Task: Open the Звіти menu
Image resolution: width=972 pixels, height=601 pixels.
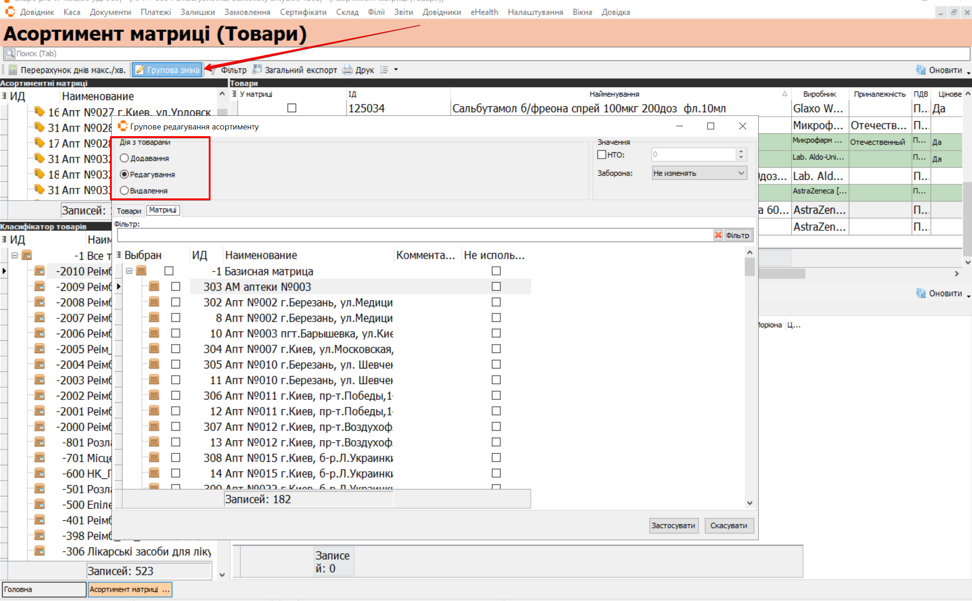Action: [403, 12]
